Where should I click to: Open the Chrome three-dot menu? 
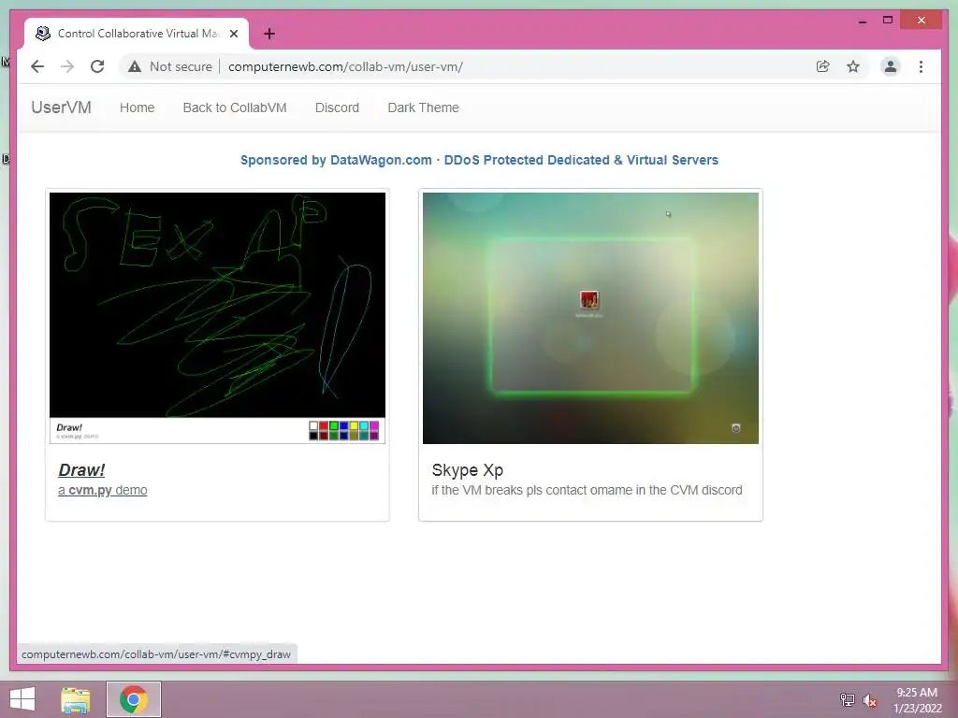point(921,66)
